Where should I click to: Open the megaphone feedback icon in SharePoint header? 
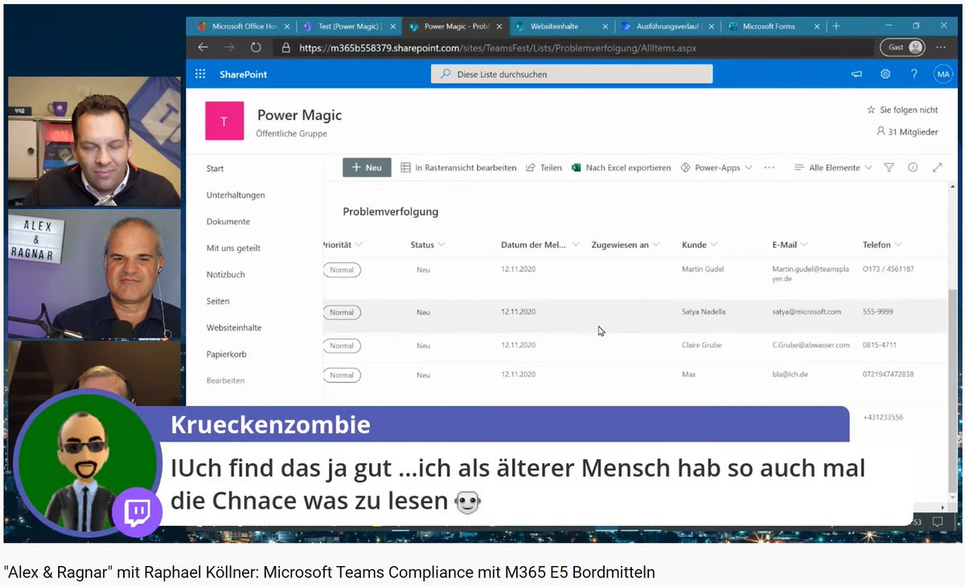click(x=856, y=74)
